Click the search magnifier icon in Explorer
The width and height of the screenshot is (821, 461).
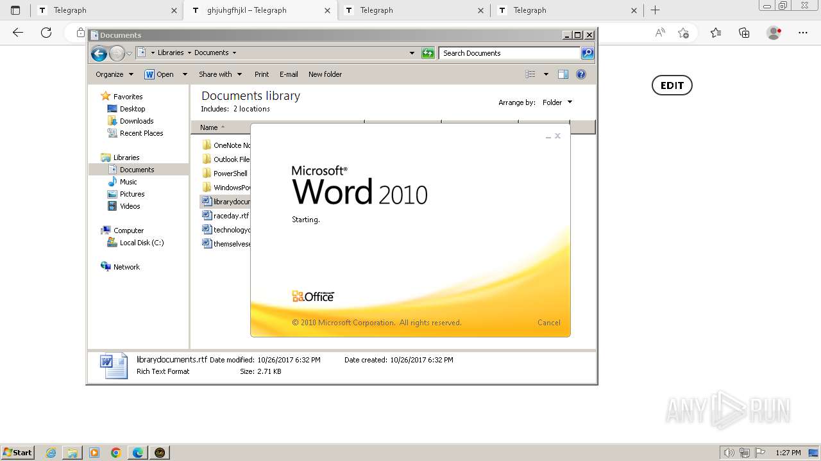tap(588, 53)
